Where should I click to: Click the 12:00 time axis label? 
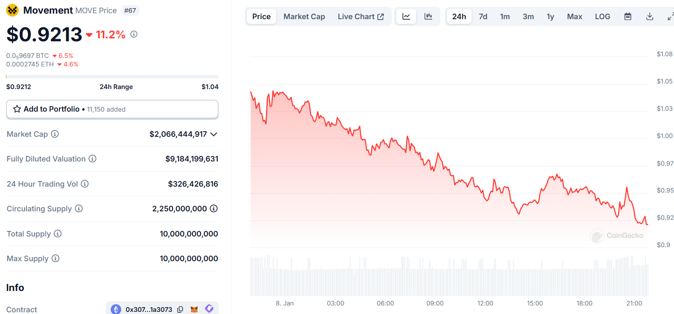485,303
